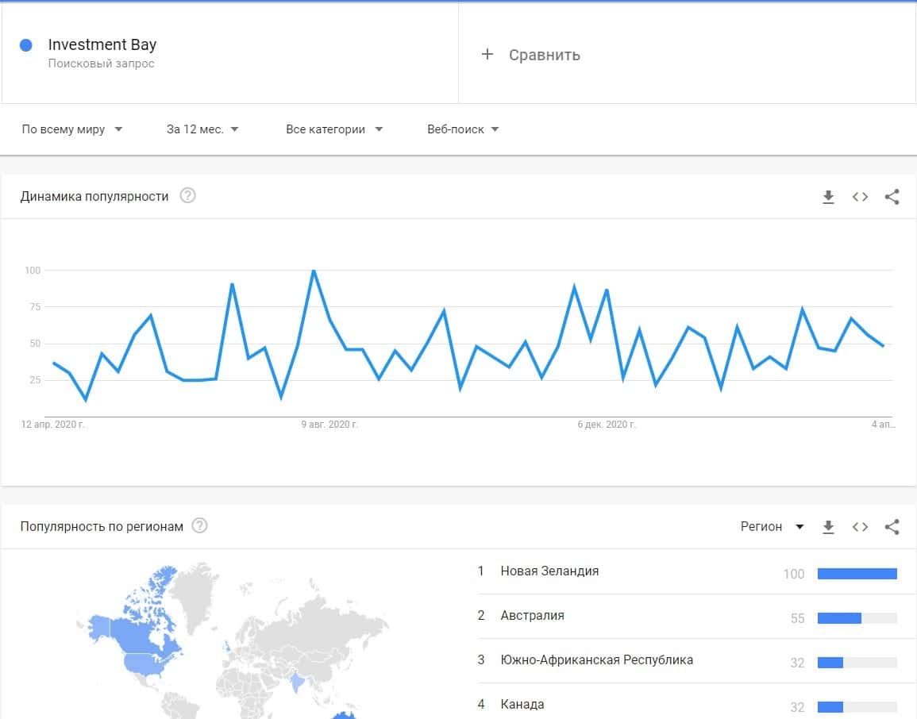The height and width of the screenshot is (719, 917).
Task: Open Австралия in the region ranking
Action: [532, 615]
